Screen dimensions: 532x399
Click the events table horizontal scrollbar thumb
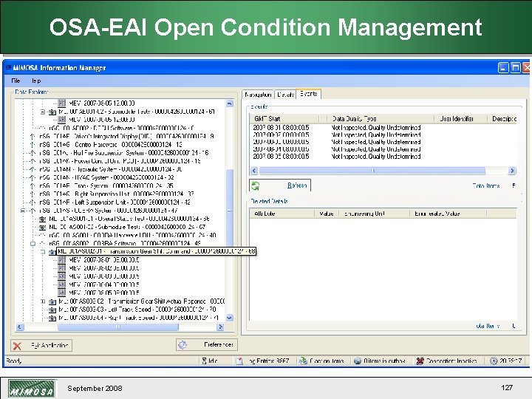(372, 171)
